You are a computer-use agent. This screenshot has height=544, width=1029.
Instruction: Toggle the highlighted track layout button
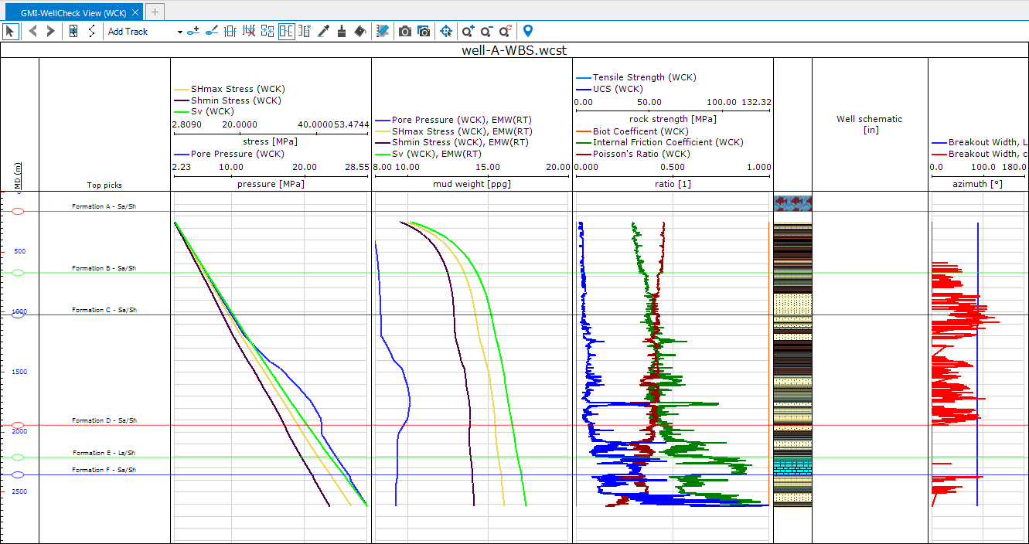coord(286,32)
